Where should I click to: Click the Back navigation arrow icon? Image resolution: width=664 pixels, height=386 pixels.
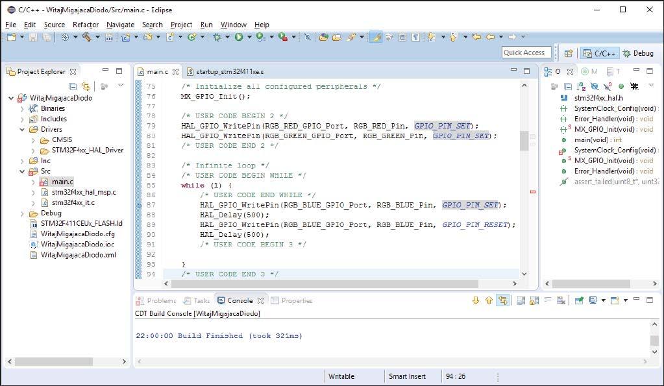pos(490,37)
